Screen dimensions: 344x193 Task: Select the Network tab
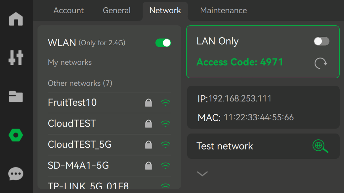165,11
